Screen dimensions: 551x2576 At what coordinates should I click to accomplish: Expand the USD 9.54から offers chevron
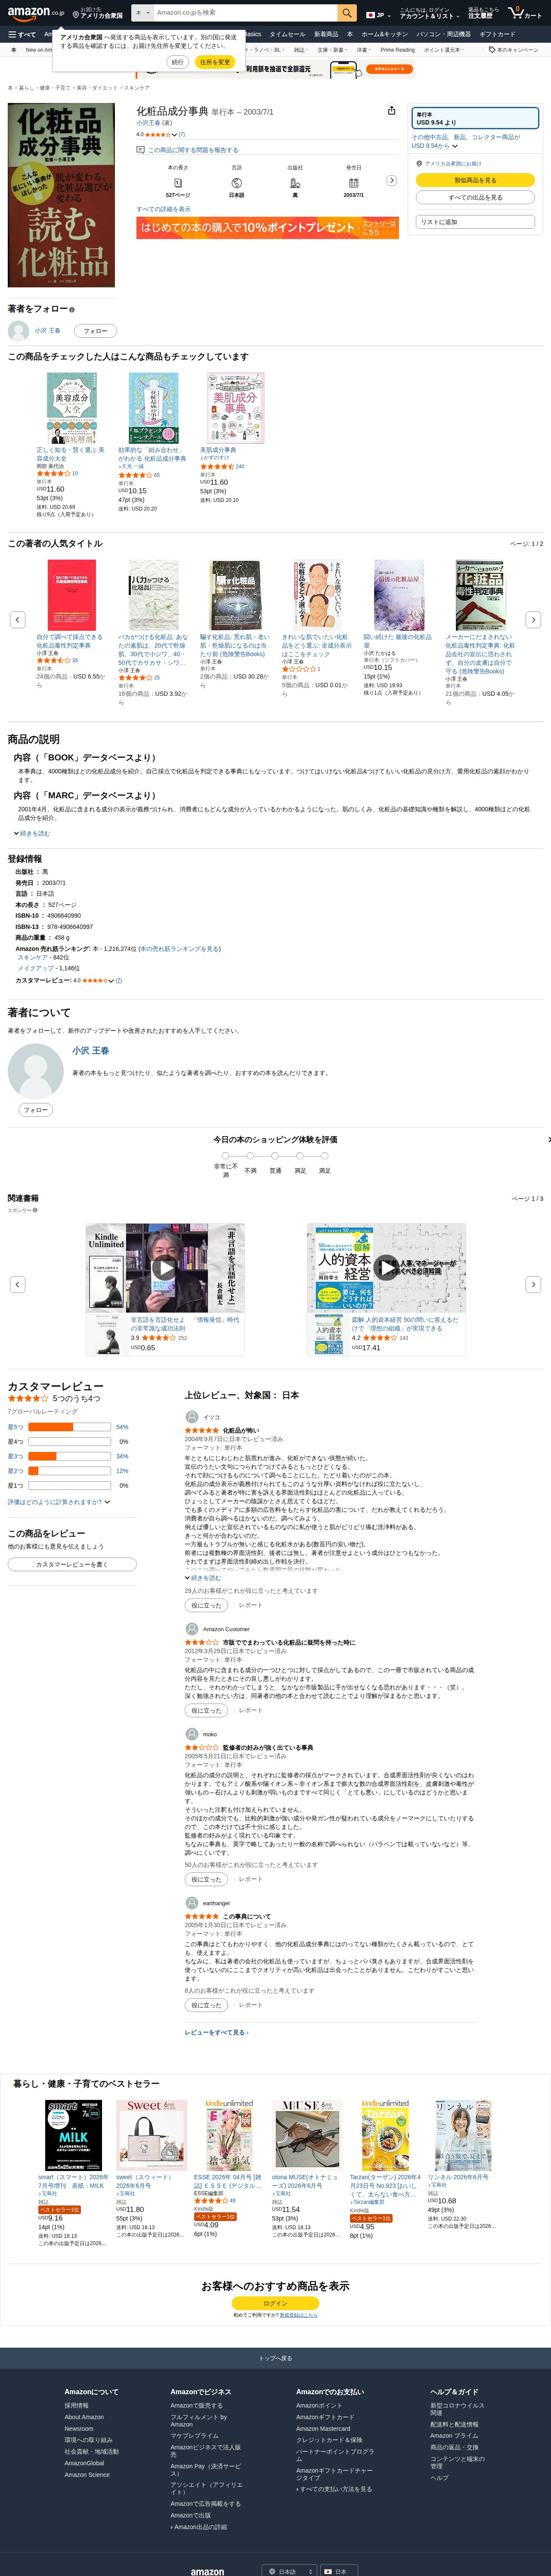click(x=455, y=146)
